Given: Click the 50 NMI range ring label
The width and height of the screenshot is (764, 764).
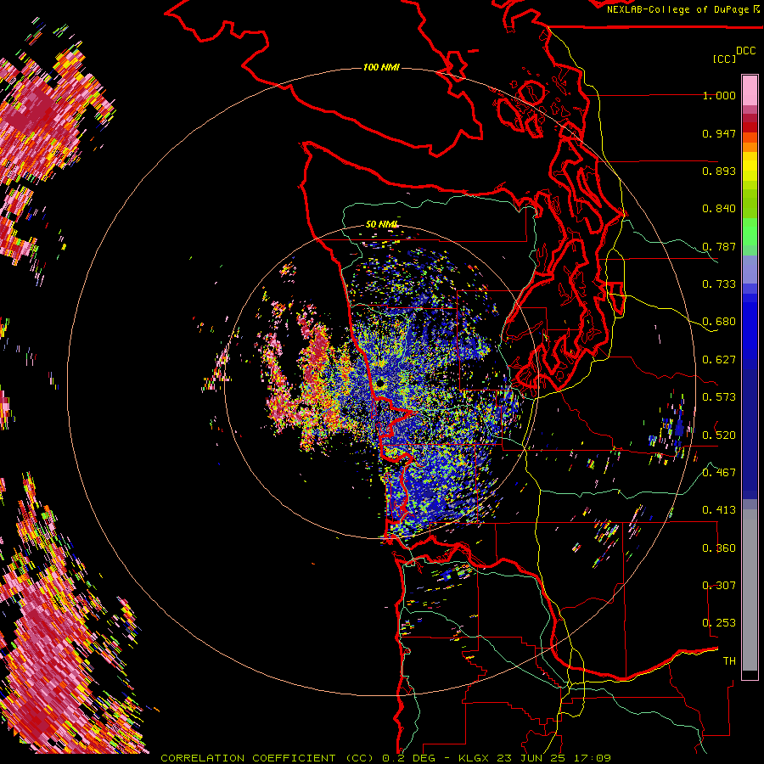Looking at the screenshot, I should tap(381, 224).
